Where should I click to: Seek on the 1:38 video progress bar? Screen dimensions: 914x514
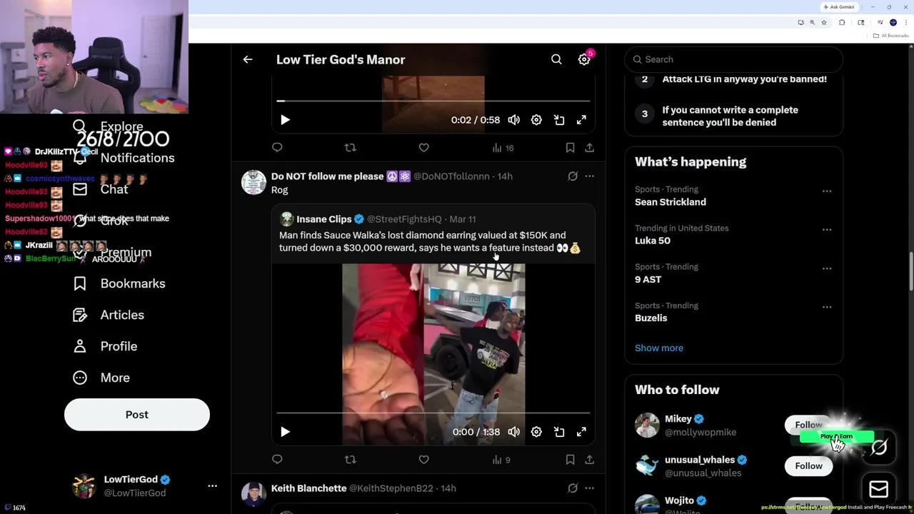click(433, 413)
